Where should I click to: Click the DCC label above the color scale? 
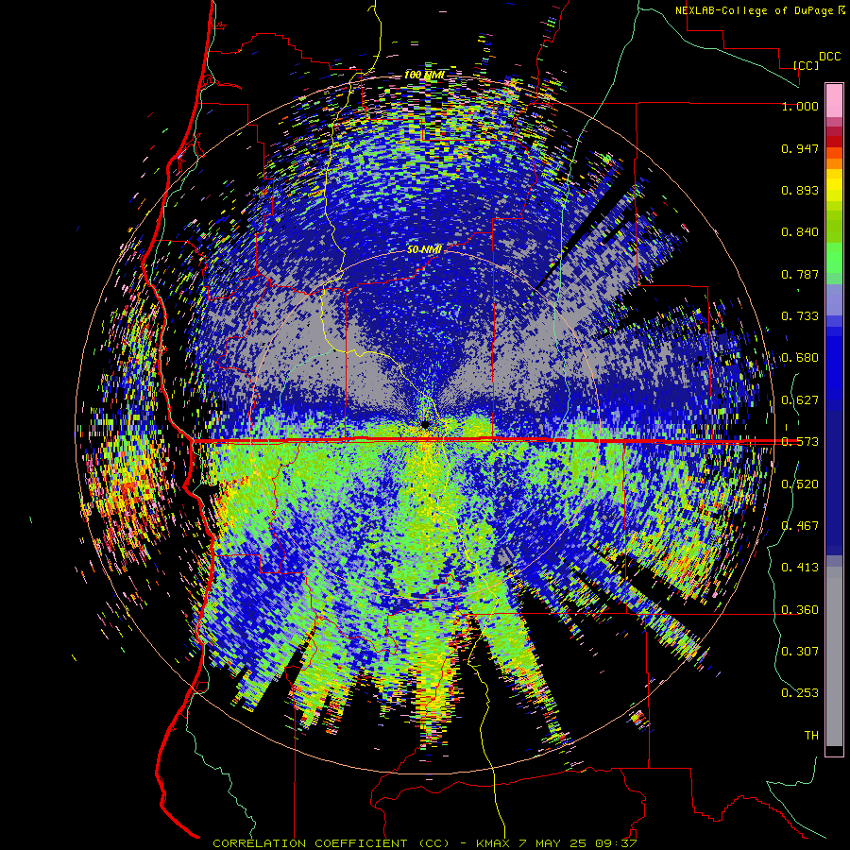[830, 57]
